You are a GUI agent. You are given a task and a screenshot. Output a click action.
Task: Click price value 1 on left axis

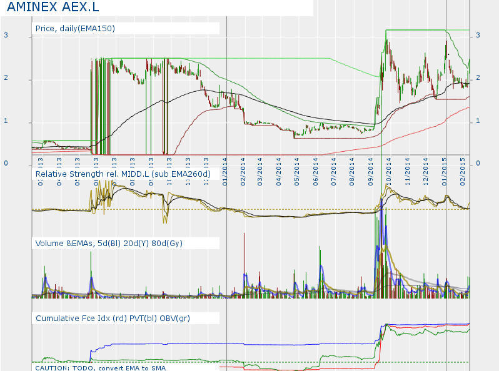click(x=6, y=121)
